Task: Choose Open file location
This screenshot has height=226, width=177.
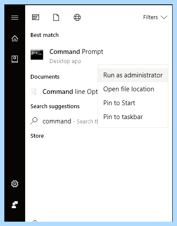Action: (x=133, y=89)
